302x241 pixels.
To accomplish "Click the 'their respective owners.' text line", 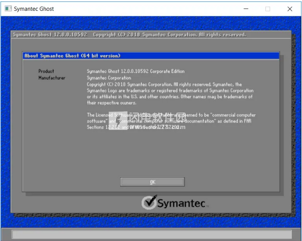I will [111, 103].
